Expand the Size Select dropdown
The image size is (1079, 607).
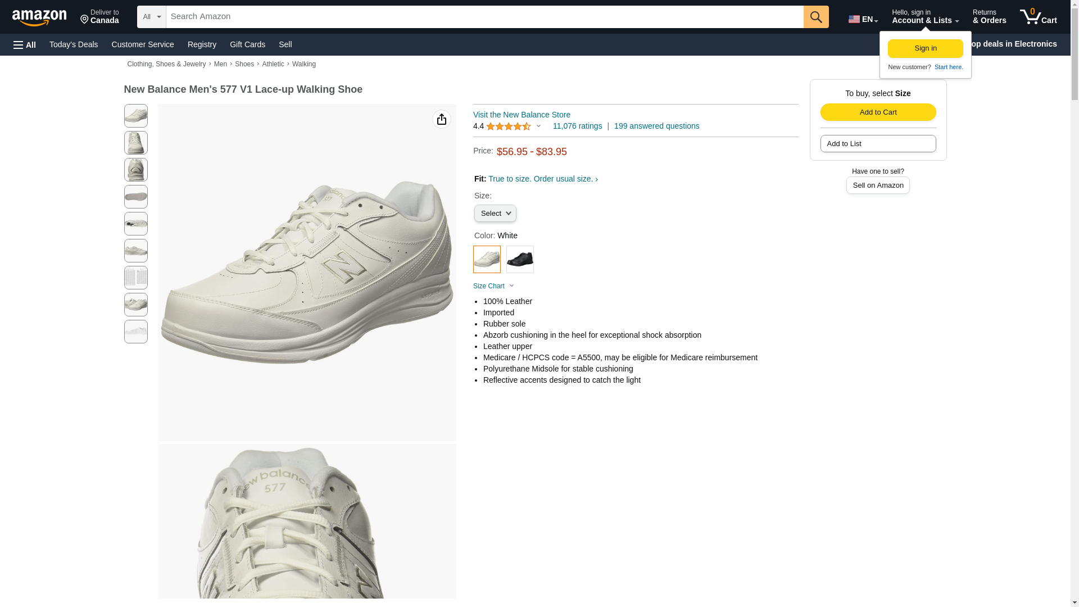(x=495, y=214)
